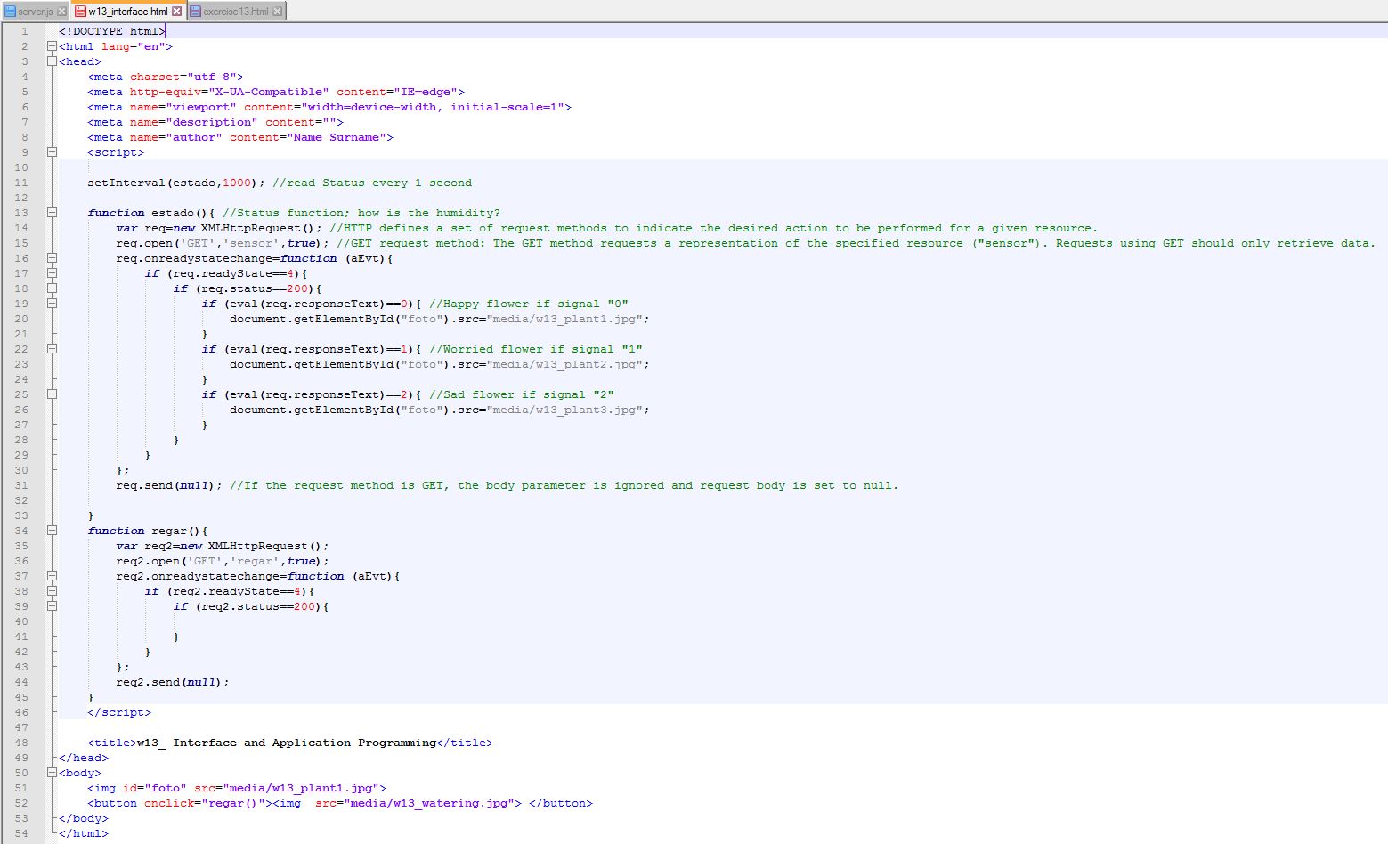Click the 'how is the humidity?' comment
This screenshot has height=844, width=1388.
429,213
